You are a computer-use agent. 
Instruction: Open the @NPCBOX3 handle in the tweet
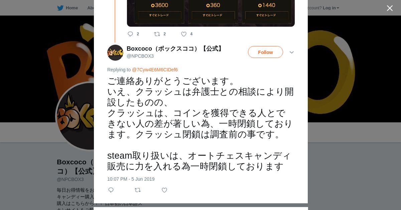[140, 56]
